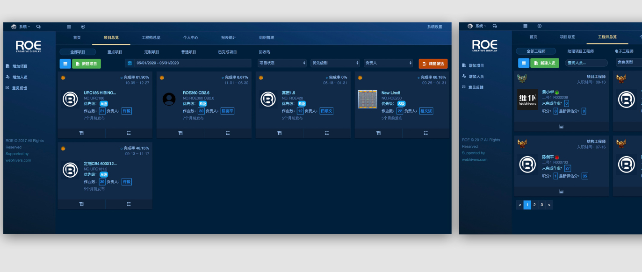This screenshot has width=642, height=272.
Task: Click the back arrow circle icon in left window top bar
Action: pyautogui.click(x=83, y=27)
